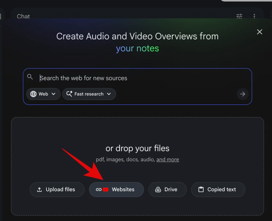Open the three-dot more options menu
This screenshot has width=272, height=221.
coord(254,16)
